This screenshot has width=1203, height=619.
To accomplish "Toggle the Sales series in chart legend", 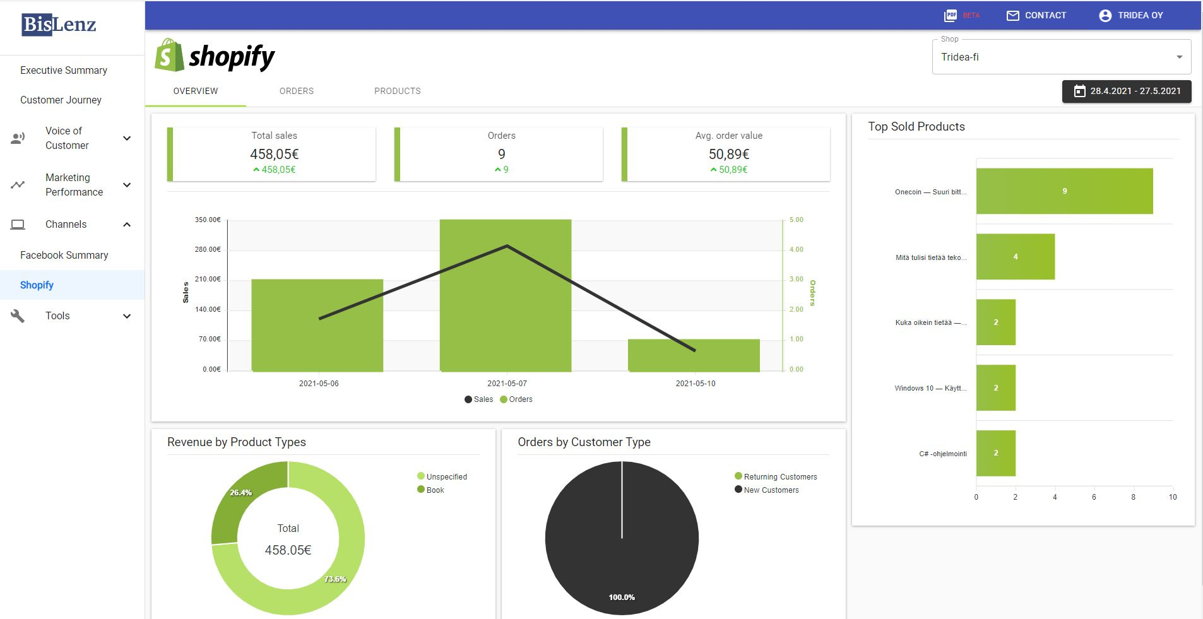I will click(479, 399).
